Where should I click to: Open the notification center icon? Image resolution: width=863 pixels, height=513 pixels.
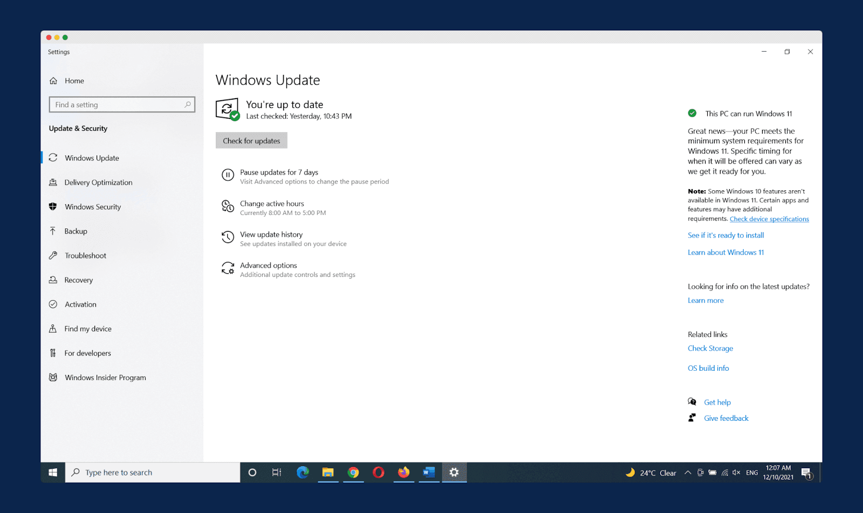[x=807, y=473]
